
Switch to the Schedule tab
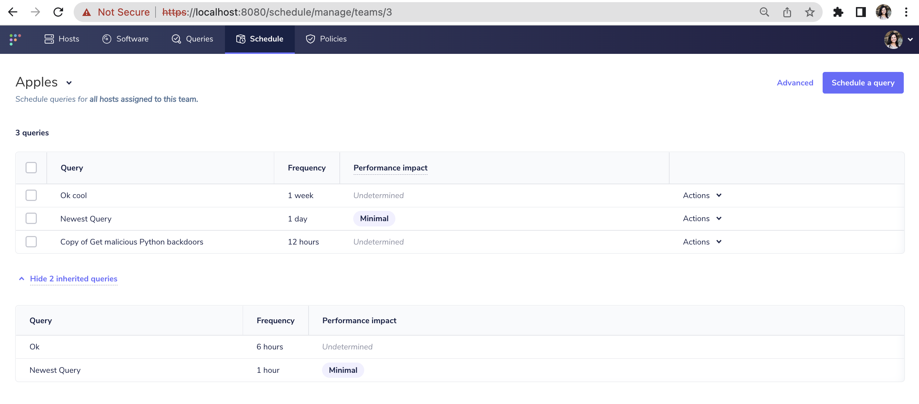tap(260, 39)
